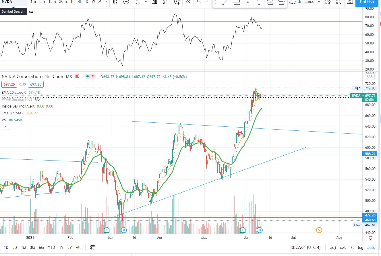Toggle auto scale

(371, 247)
